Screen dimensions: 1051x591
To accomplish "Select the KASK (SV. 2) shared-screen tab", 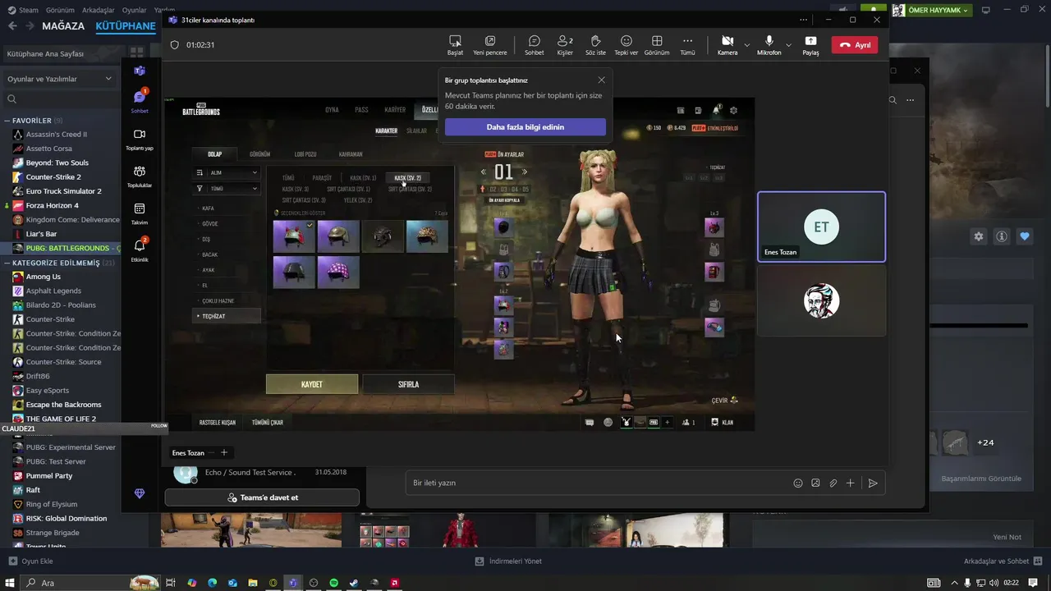I will pos(407,177).
